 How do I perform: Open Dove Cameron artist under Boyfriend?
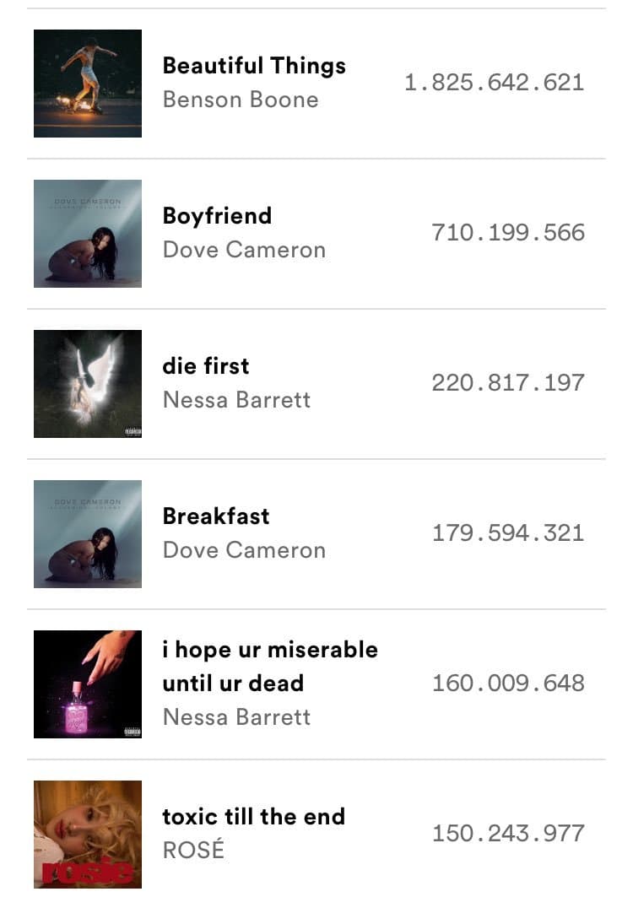point(245,250)
